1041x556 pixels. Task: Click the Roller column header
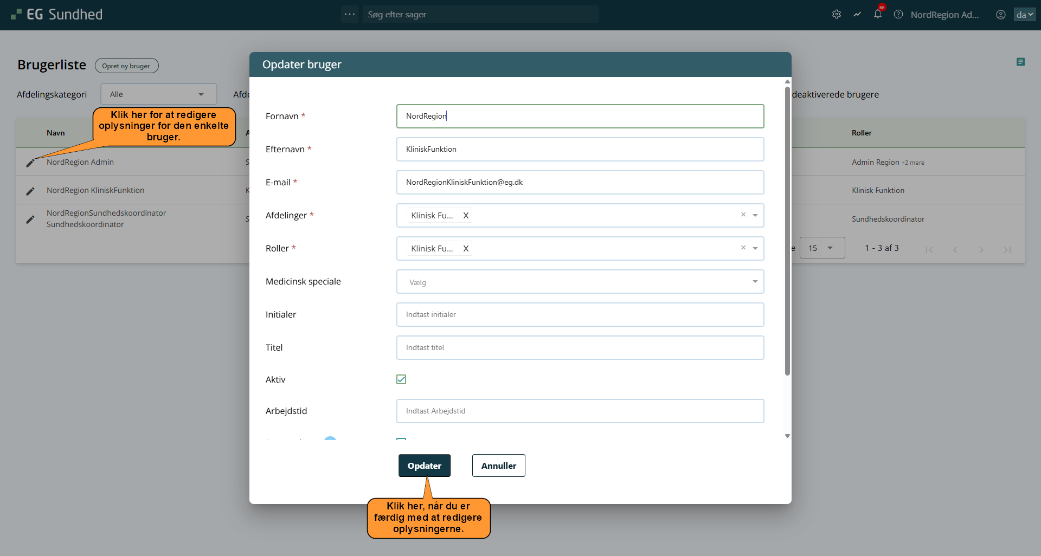pos(862,133)
